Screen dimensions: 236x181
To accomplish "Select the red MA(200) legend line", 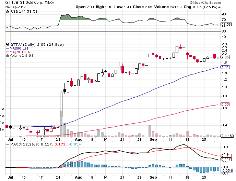I will [x=8, y=52].
